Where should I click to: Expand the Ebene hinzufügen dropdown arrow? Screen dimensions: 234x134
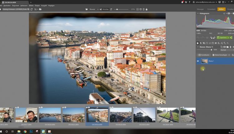coord(229,55)
